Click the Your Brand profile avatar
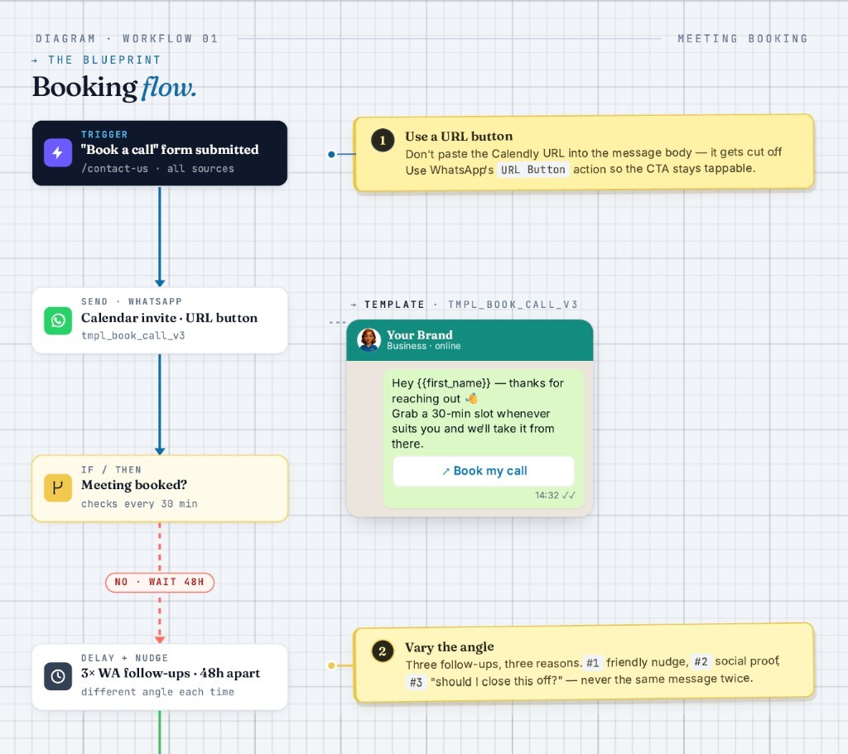This screenshot has width=848, height=754. (x=369, y=340)
